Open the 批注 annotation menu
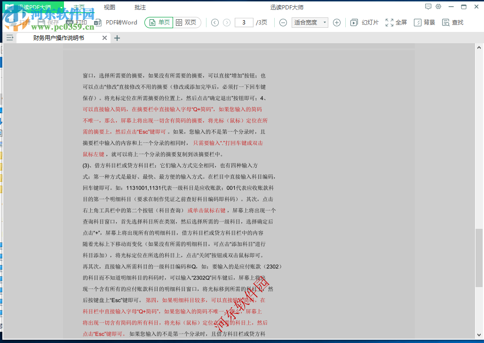 (139, 7)
